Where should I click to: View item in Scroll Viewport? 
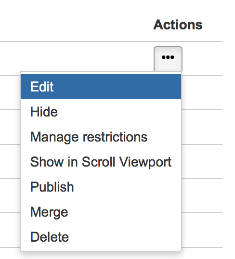[x=101, y=162]
